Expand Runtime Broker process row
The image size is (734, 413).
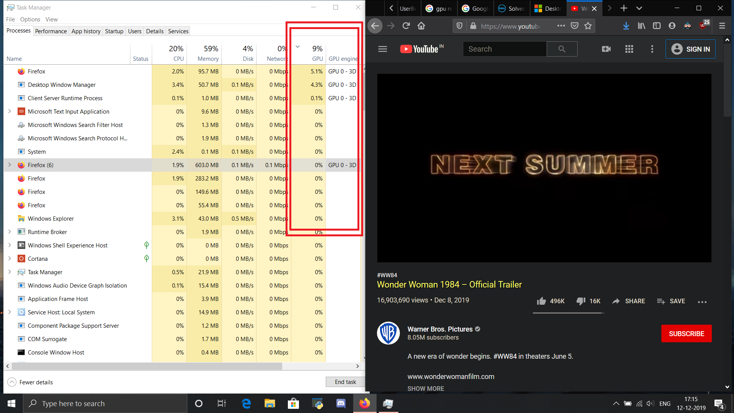coord(10,232)
